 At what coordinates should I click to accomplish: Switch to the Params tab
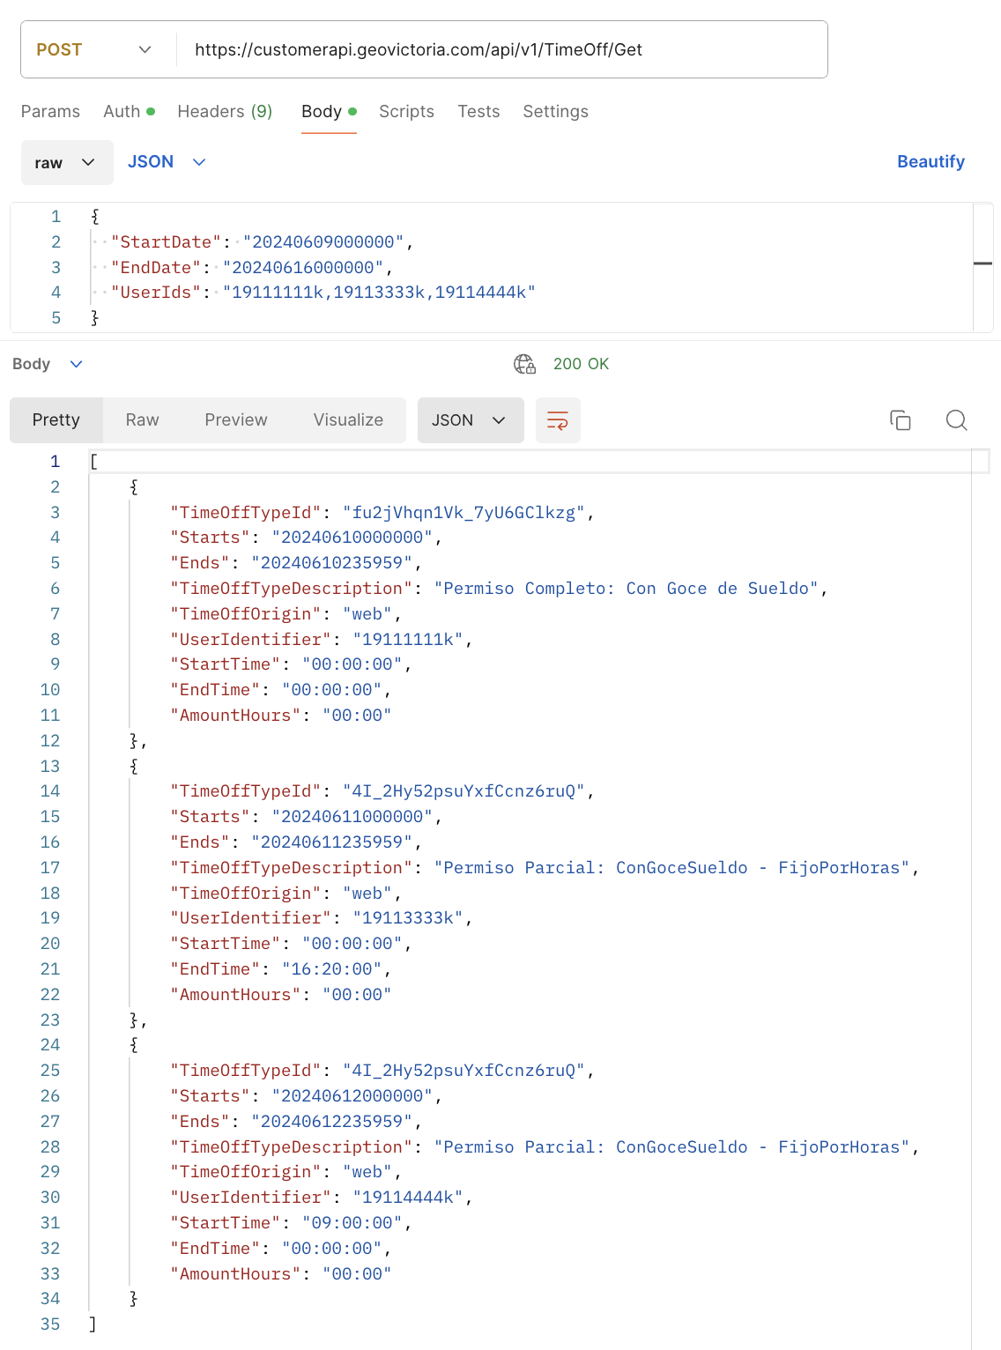(x=50, y=112)
